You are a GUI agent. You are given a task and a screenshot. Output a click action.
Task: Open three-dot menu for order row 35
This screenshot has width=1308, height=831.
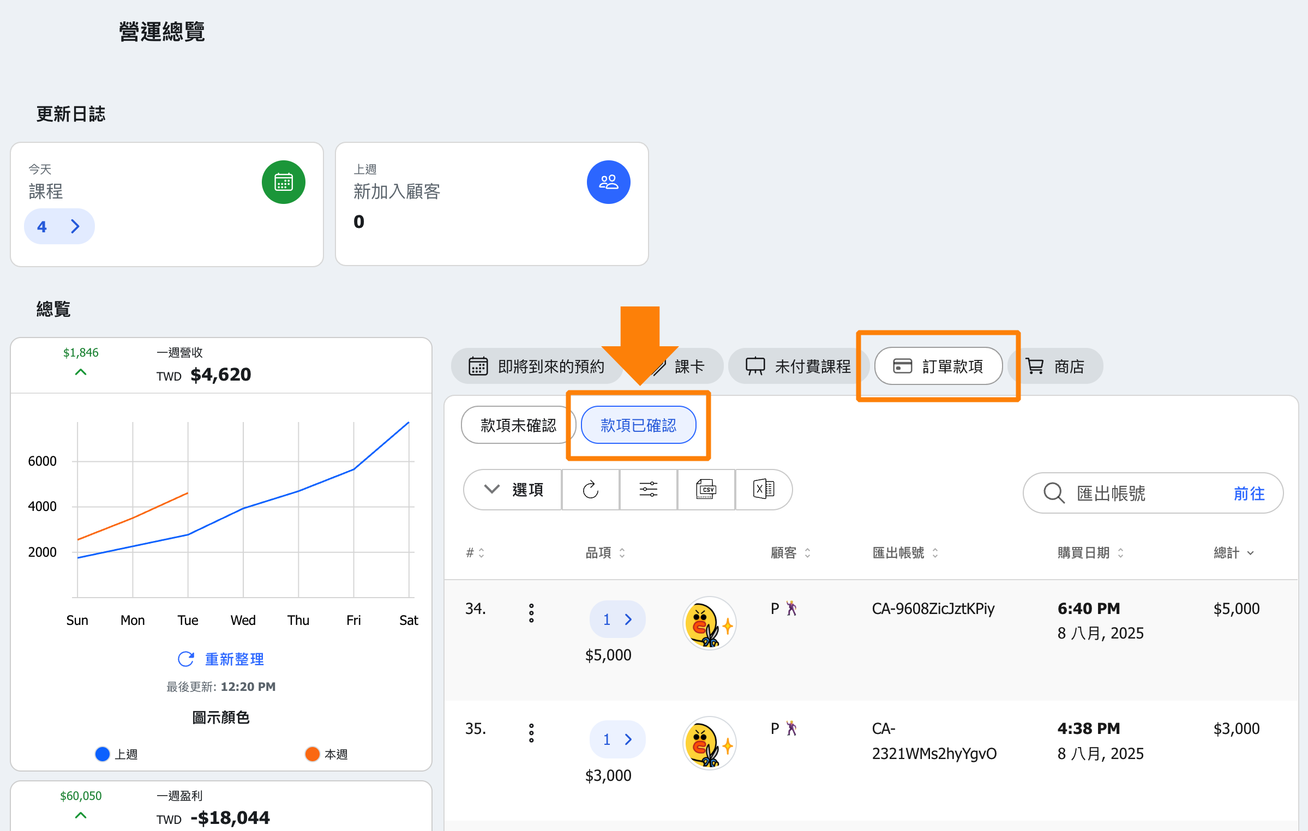click(x=531, y=733)
